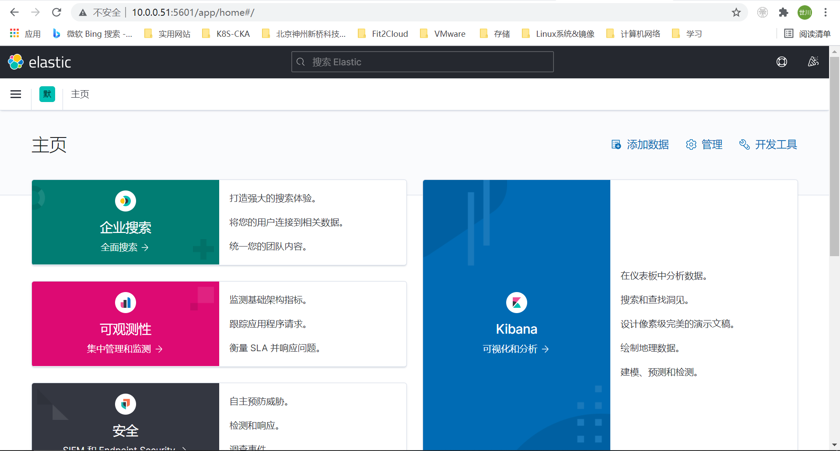840x451 pixels.
Task: Open the VMware bookmark folder
Action: (x=442, y=34)
